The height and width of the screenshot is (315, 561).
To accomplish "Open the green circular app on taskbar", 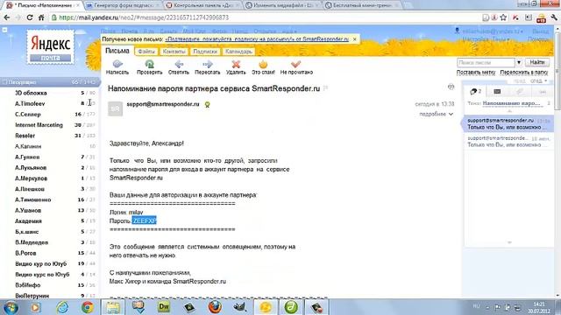I will (291, 307).
